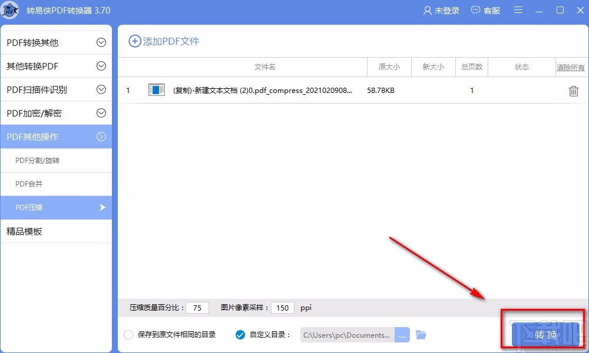Open the hamburger menu in the title bar

tap(518, 10)
